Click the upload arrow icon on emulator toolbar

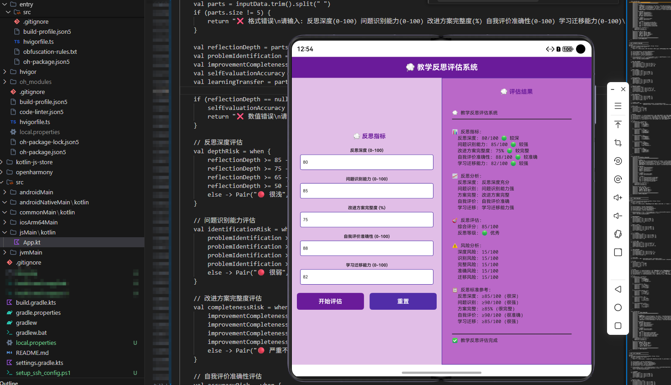[618, 124]
